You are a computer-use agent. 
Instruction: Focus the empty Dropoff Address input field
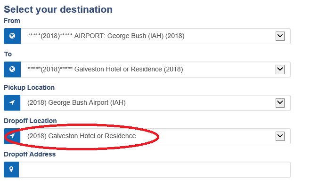(x=155, y=170)
